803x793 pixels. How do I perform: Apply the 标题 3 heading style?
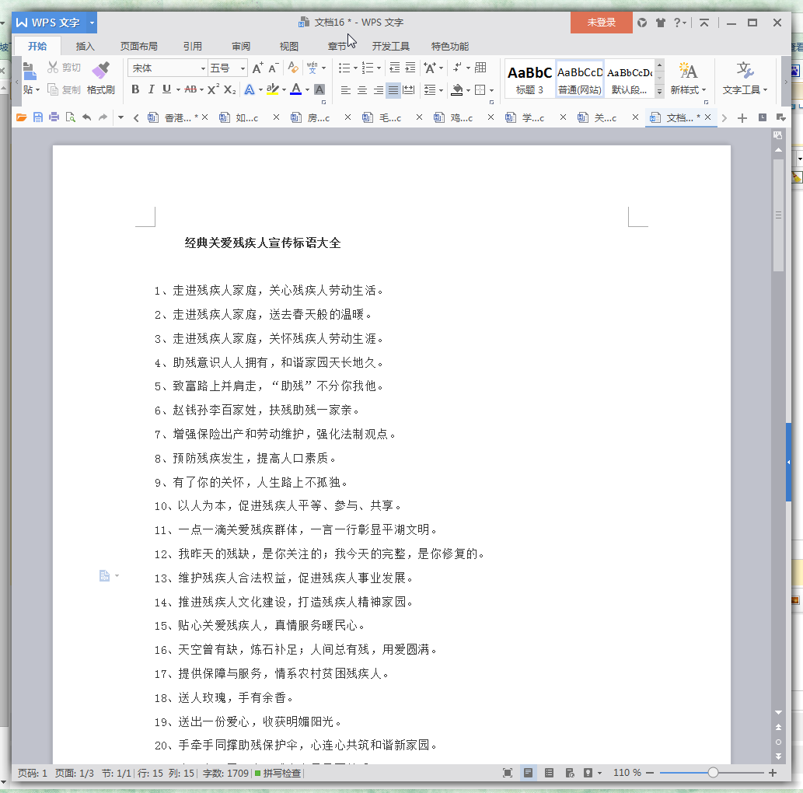(529, 79)
